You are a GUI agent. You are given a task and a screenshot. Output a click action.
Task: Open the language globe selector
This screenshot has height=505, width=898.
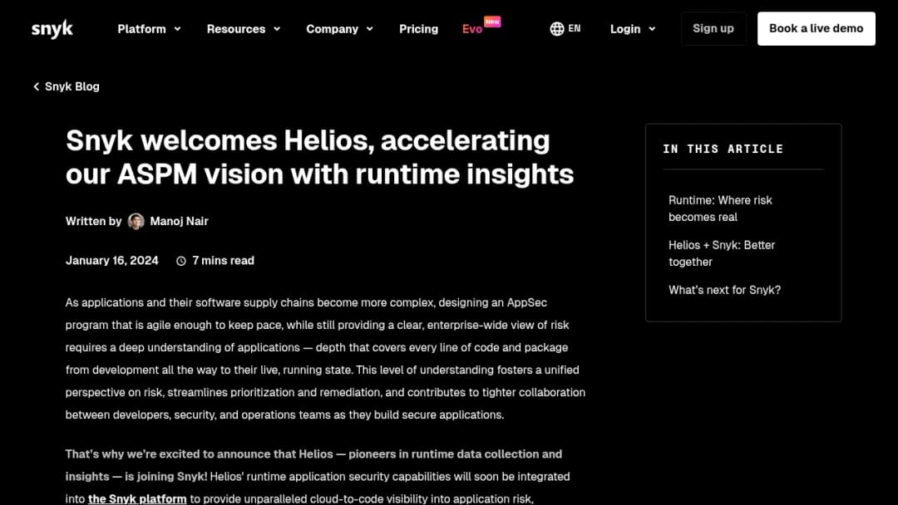[x=556, y=28]
